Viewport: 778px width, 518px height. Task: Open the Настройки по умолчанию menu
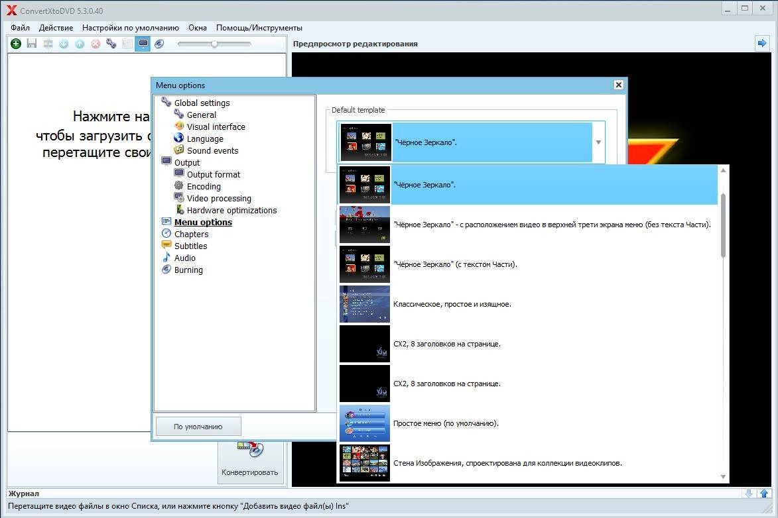pyautogui.click(x=131, y=28)
